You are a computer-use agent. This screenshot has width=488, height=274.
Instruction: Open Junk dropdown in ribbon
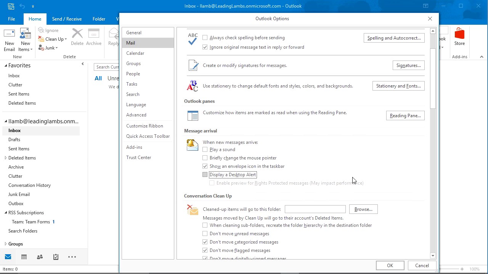coord(48,48)
